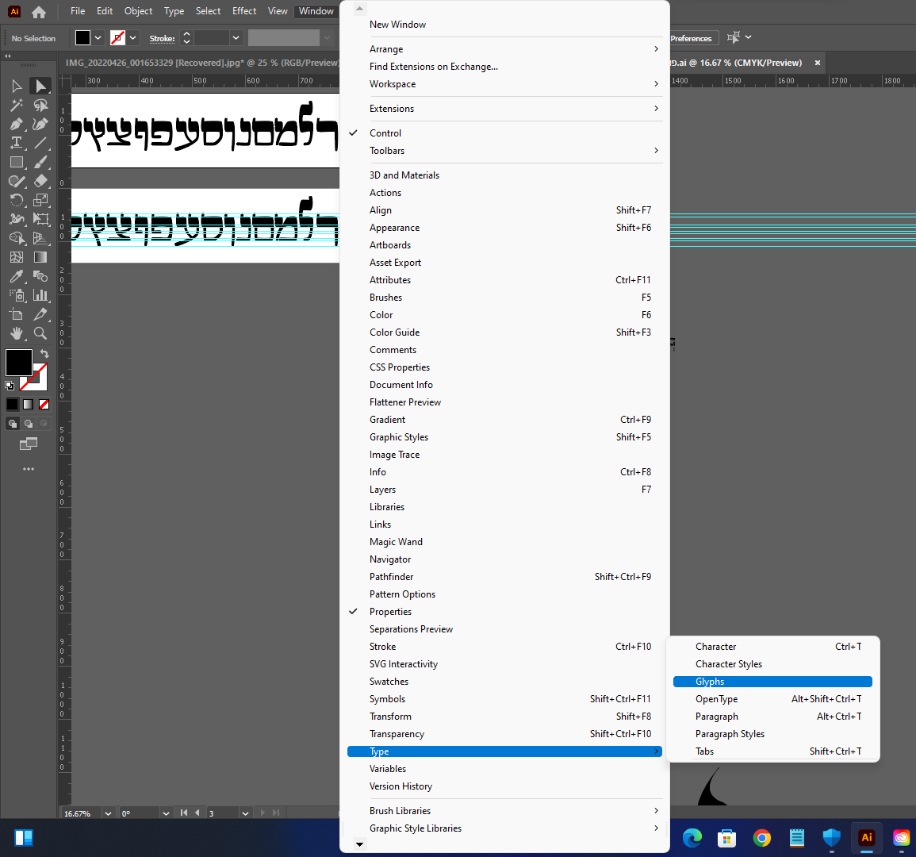Open Pathfinder from Window menu

point(504,577)
